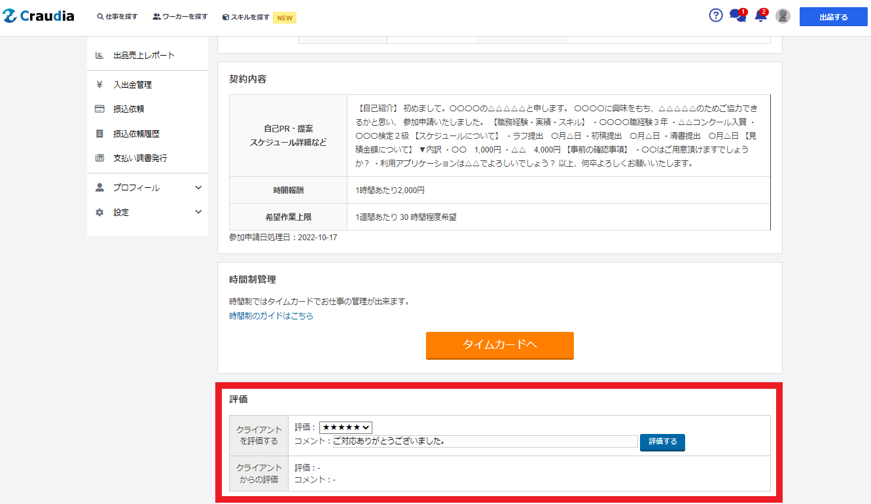The image size is (871, 504).
Task: Open the messages chat bubble icon
Action: pos(737,16)
